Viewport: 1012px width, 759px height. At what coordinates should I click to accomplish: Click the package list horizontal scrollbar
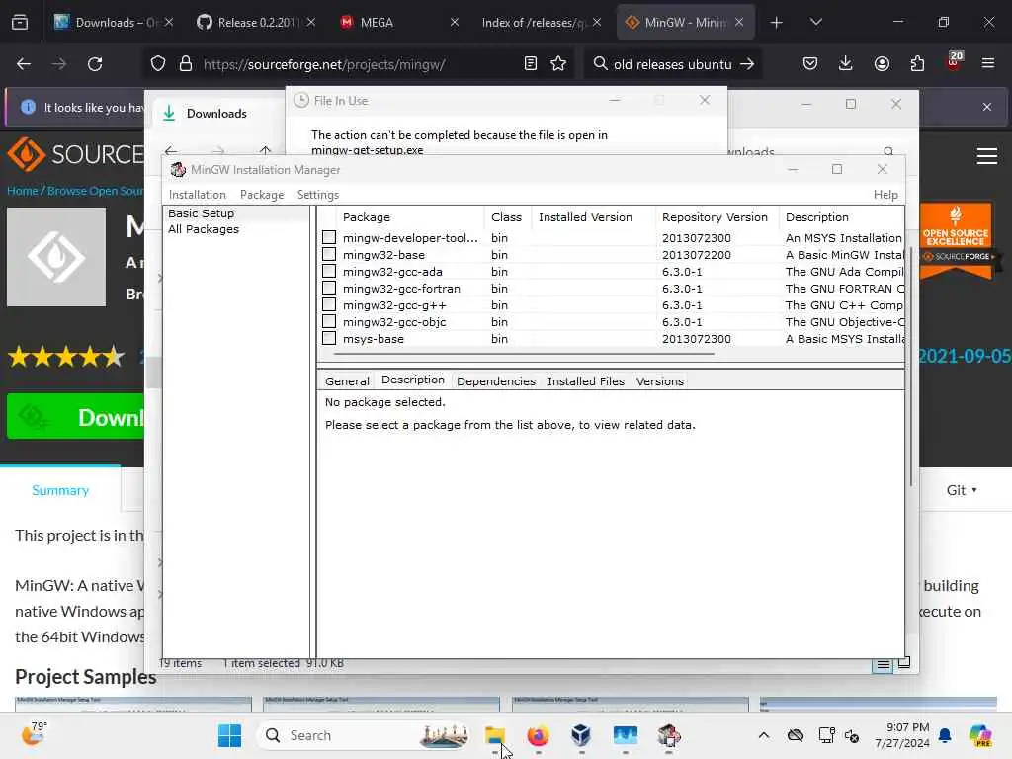click(524, 354)
